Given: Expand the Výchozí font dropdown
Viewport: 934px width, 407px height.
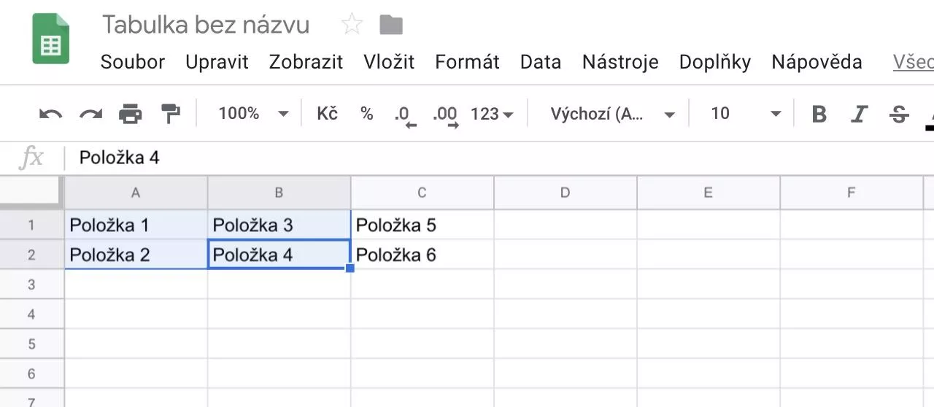Looking at the screenshot, I should [612, 114].
